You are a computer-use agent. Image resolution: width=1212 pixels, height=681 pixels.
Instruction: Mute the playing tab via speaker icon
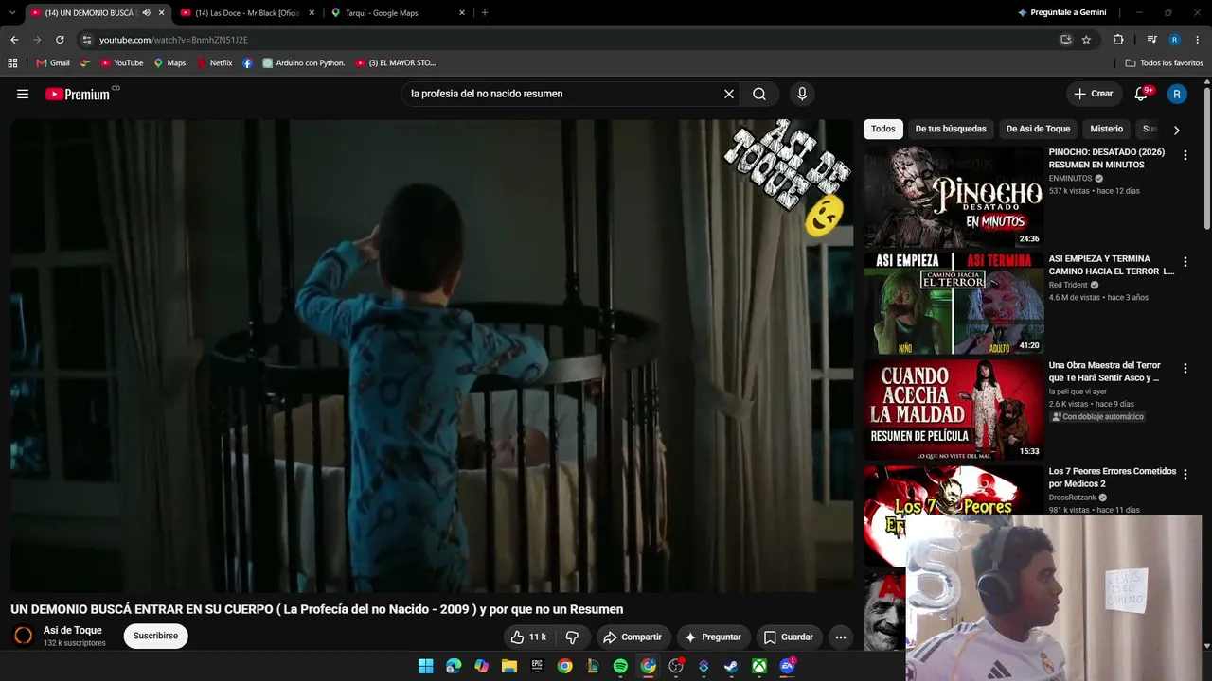[146, 13]
